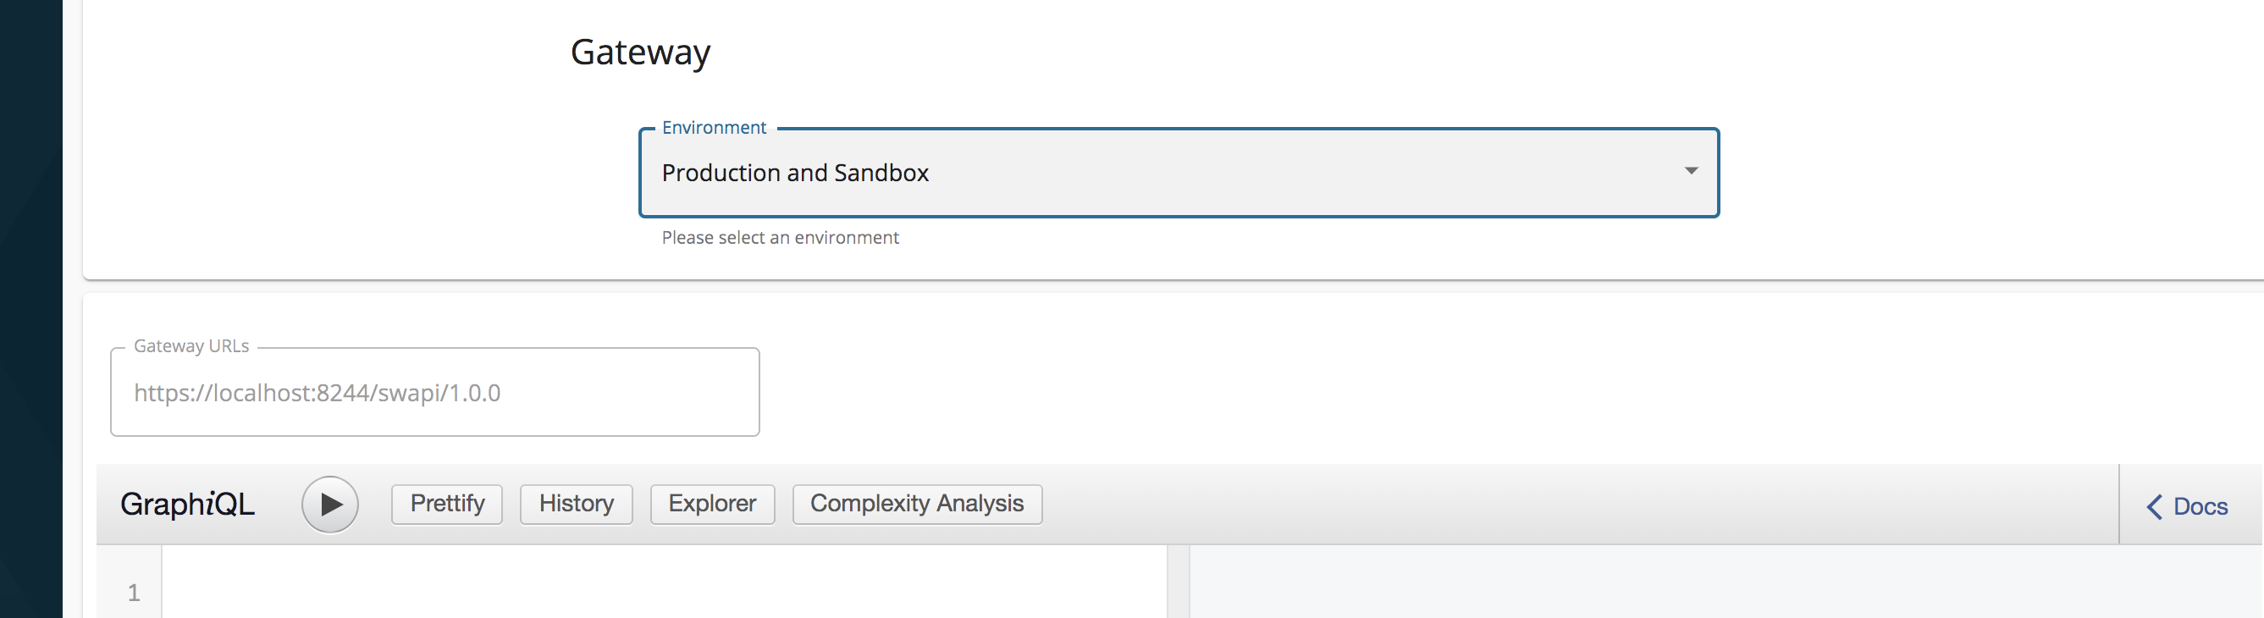The image size is (2264, 618).
Task: Click the Gateway URL showing localhost:8244/swapi
Action: pyautogui.click(x=318, y=393)
